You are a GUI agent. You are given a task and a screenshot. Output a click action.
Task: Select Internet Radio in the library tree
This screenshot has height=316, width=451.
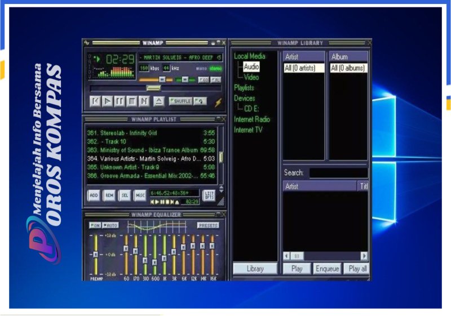point(252,119)
